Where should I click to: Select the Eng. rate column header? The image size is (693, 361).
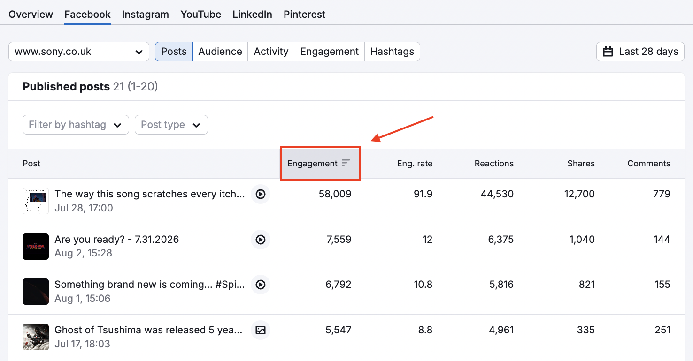[415, 163]
